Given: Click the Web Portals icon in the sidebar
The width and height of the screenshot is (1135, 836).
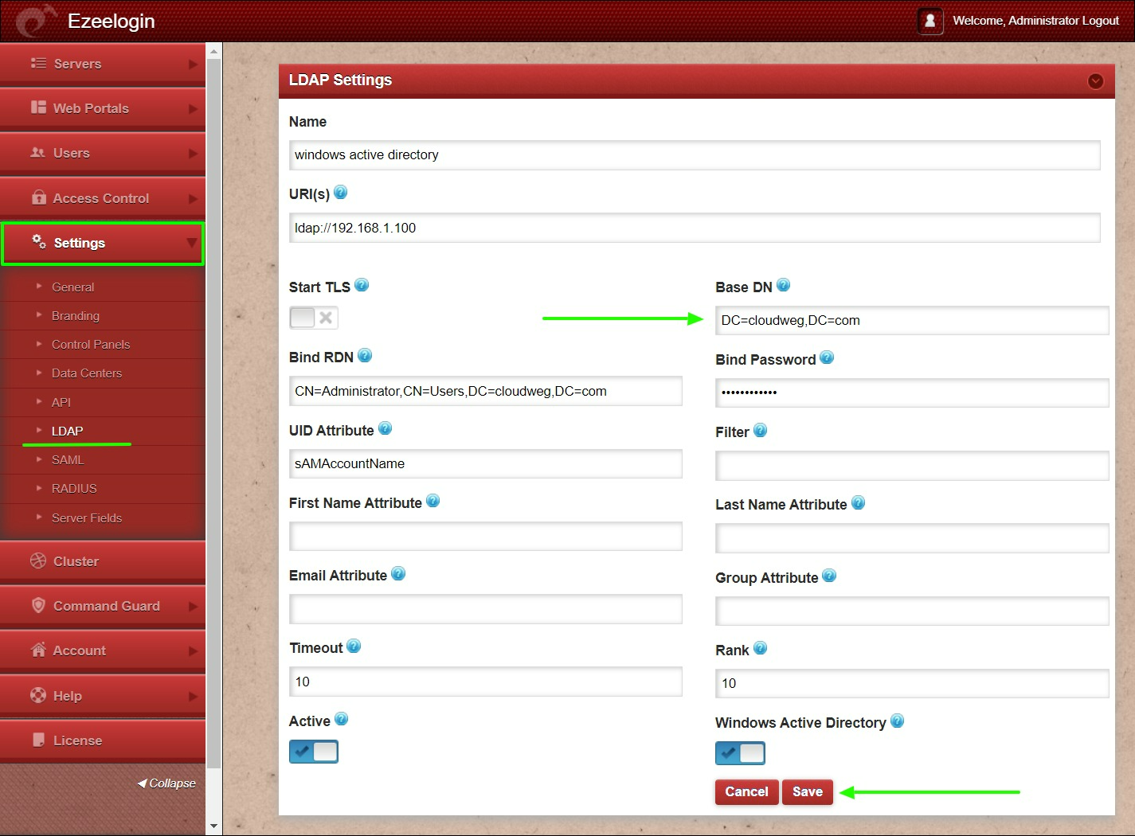Looking at the screenshot, I should [x=38, y=107].
